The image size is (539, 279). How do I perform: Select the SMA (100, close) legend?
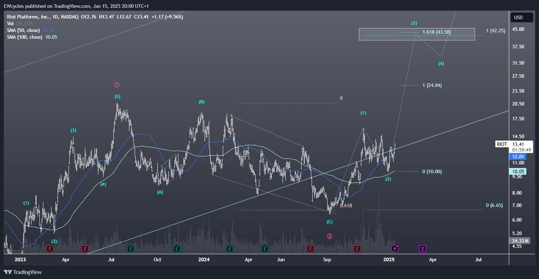tap(31, 37)
